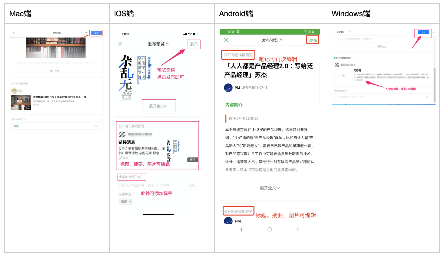
Task: Tap the green 发布 link on iOS screen
Action: click(x=194, y=44)
